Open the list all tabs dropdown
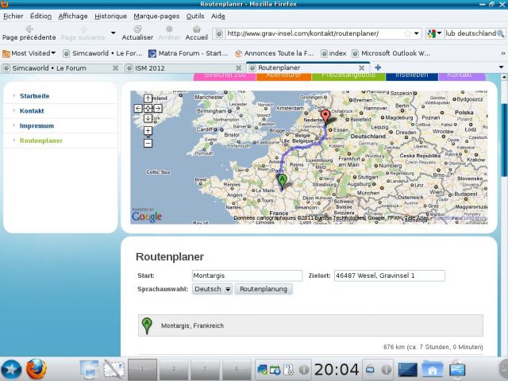 pyautogui.click(x=501, y=67)
